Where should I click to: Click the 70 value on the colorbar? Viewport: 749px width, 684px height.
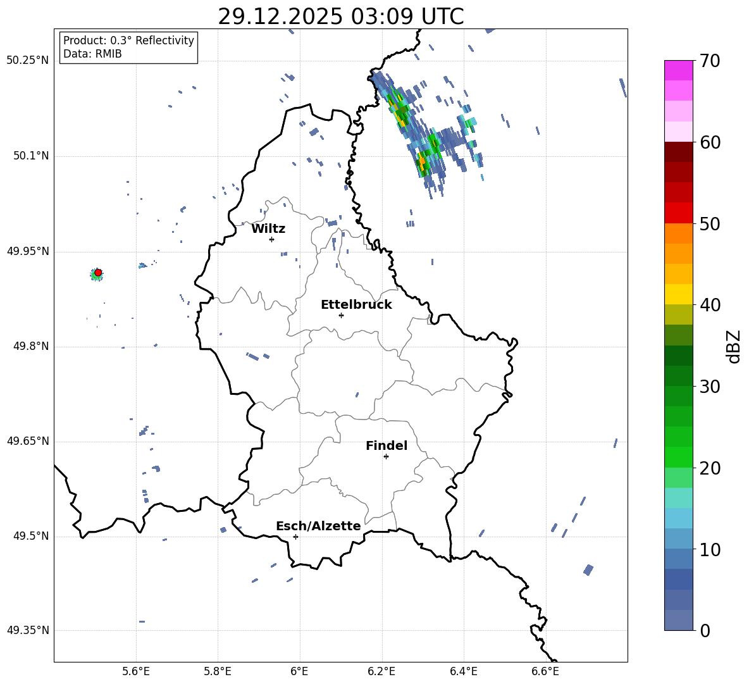[x=710, y=61]
